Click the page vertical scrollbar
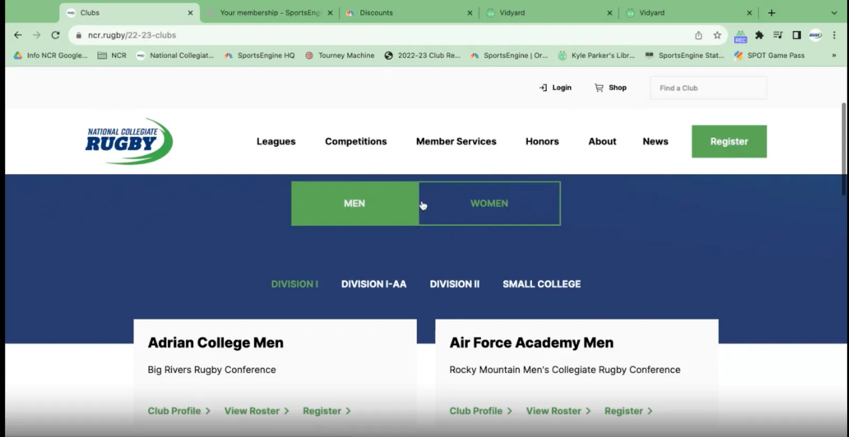 (x=844, y=149)
